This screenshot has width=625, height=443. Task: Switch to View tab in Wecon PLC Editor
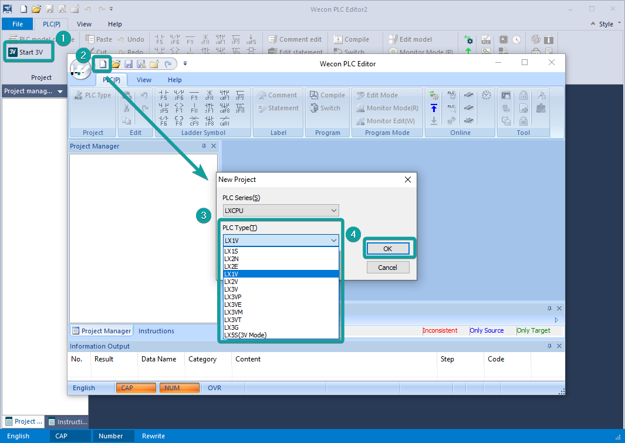[144, 80]
